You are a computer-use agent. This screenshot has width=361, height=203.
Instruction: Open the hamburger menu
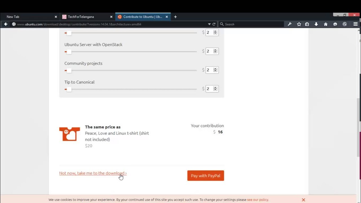(x=355, y=24)
